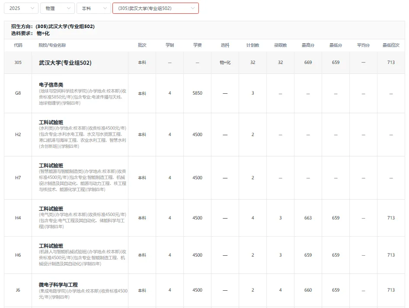Click the 工科试验班 title in H6 row
This screenshot has width=409, height=308.
pyautogui.click(x=51, y=246)
